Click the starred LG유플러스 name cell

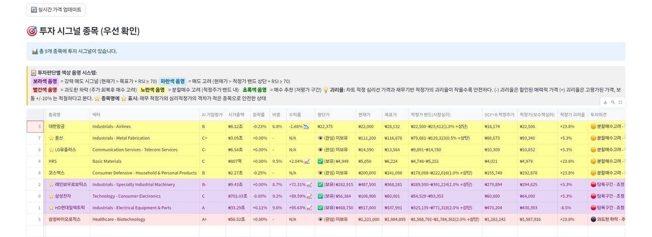[67, 150]
